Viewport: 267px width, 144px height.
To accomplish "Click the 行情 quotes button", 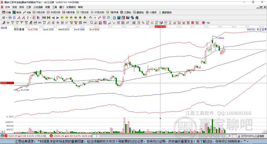I will pyautogui.click(x=7, y=12).
